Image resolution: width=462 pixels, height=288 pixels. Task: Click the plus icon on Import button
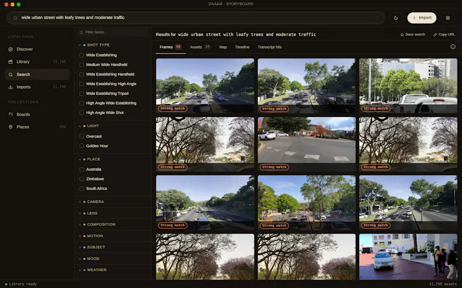tap(414, 18)
